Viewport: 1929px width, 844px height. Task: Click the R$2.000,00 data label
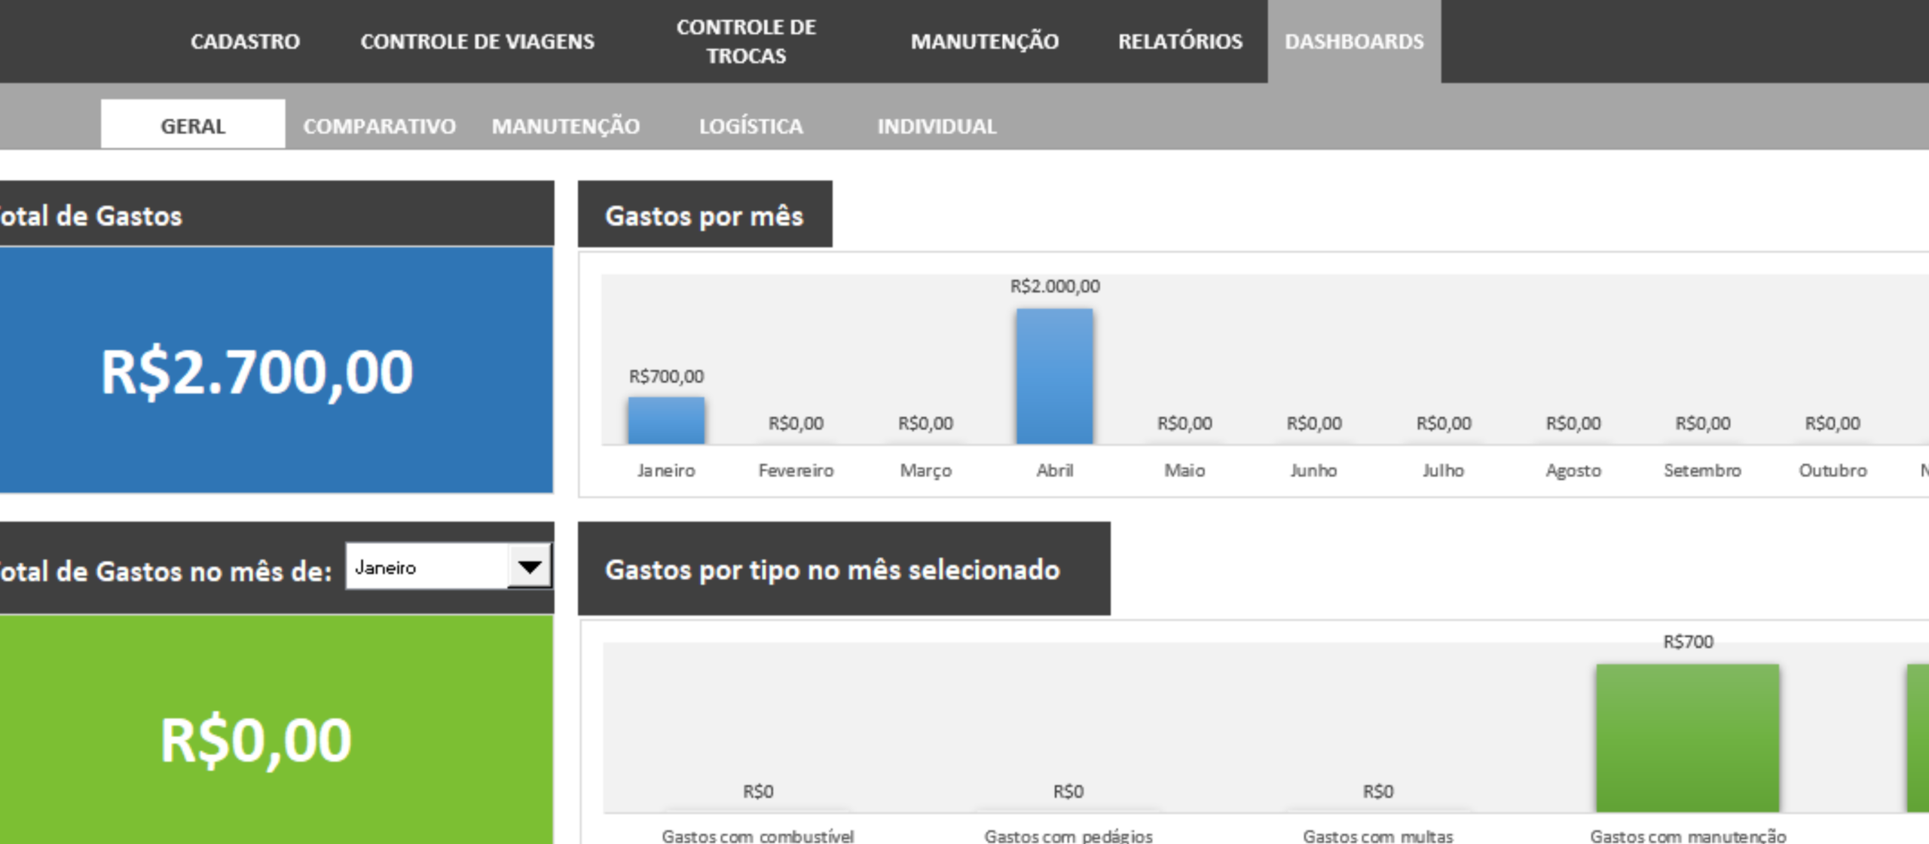(1054, 286)
